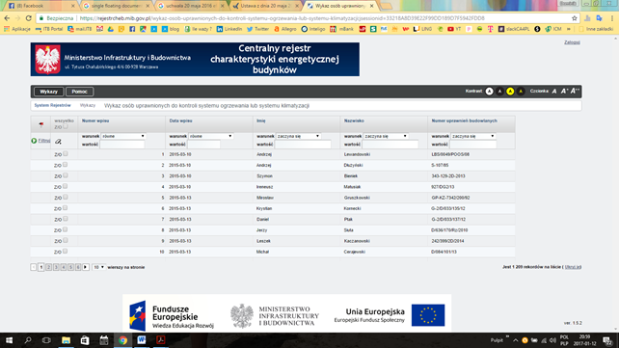Go to next page arrow in pagination

click(86, 267)
